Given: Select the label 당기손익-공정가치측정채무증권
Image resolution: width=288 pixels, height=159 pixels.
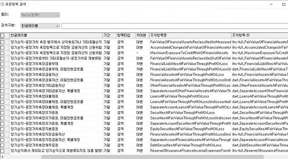Looking at the screenshot, I should coord(34,145).
